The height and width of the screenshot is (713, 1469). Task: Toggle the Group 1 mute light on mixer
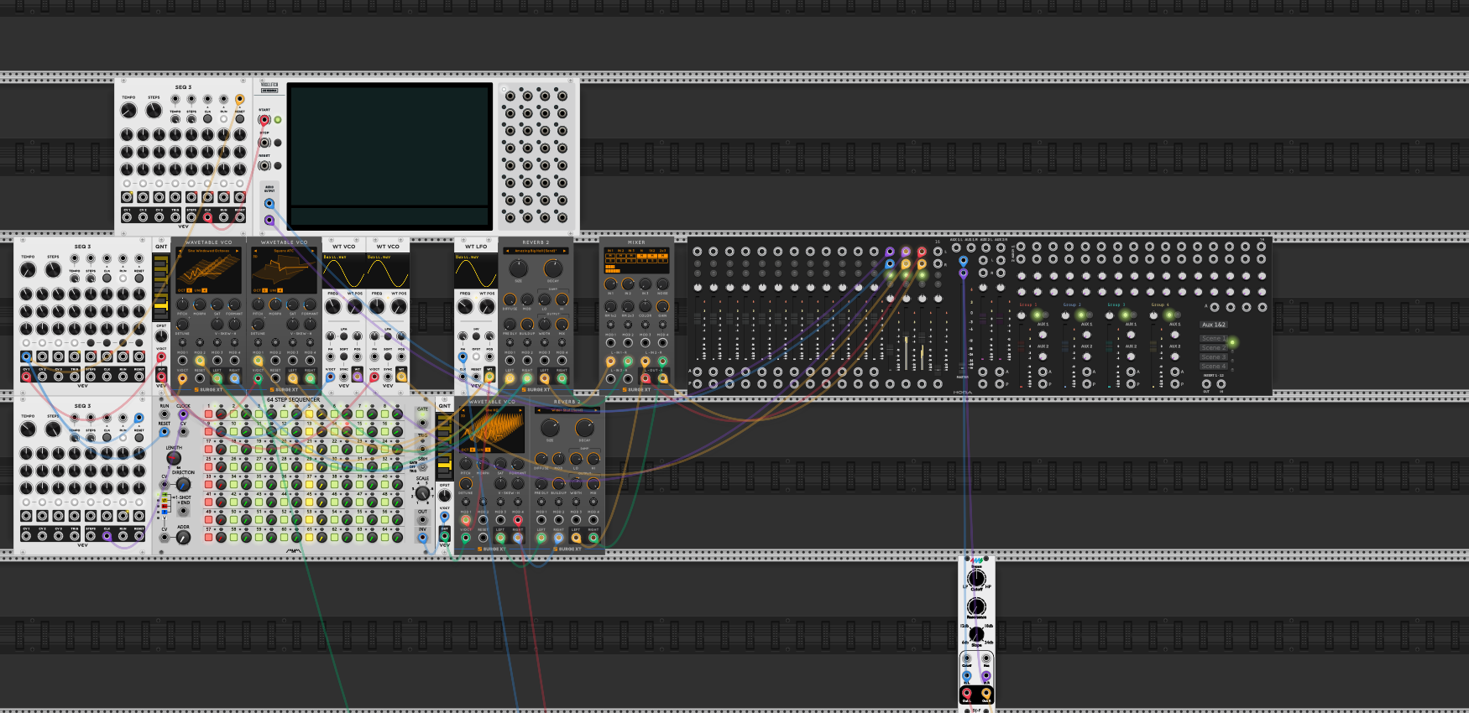[x=1037, y=315]
